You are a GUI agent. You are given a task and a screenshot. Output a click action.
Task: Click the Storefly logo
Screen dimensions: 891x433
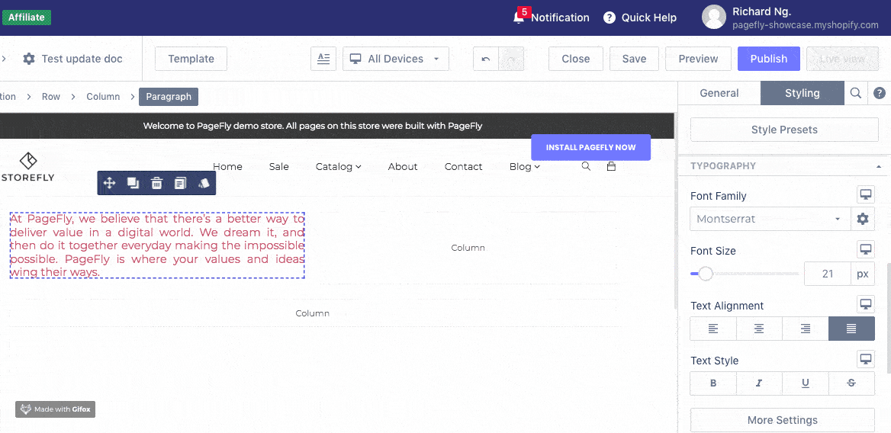[28, 166]
